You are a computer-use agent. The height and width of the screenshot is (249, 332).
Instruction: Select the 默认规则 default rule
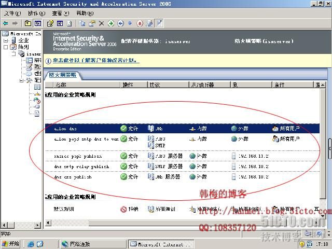point(182,209)
